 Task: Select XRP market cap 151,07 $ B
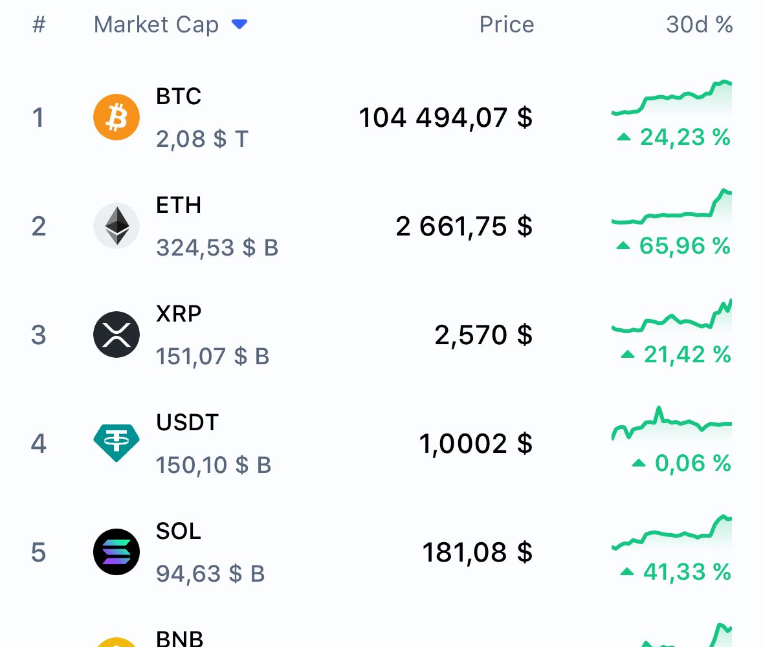point(212,356)
